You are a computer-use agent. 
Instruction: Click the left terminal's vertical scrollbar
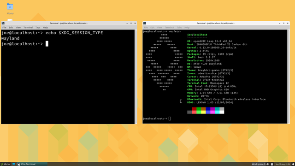tap(136, 77)
